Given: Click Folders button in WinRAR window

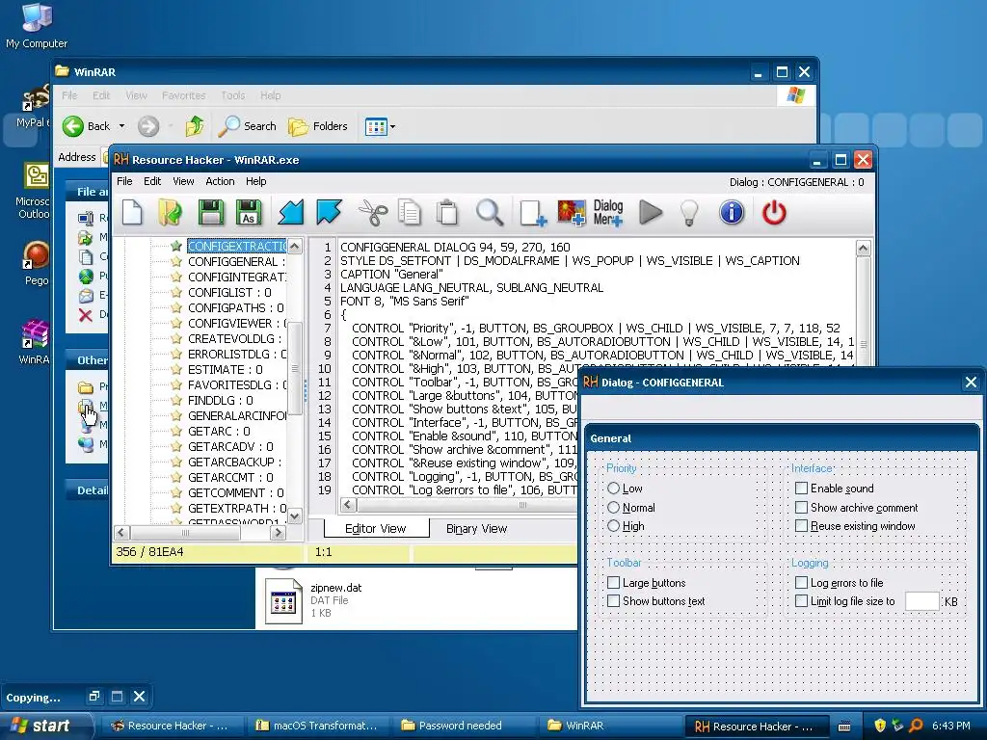Looking at the screenshot, I should point(318,126).
